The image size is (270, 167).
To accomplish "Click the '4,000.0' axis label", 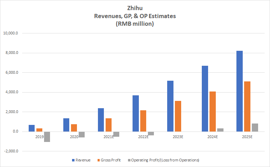I will pyautogui.click(x=12, y=92).
